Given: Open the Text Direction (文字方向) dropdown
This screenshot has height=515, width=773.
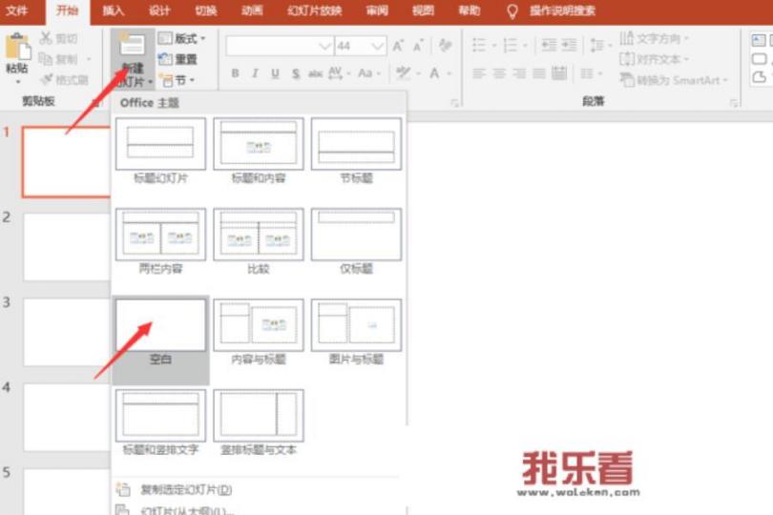Looking at the screenshot, I should tap(654, 38).
